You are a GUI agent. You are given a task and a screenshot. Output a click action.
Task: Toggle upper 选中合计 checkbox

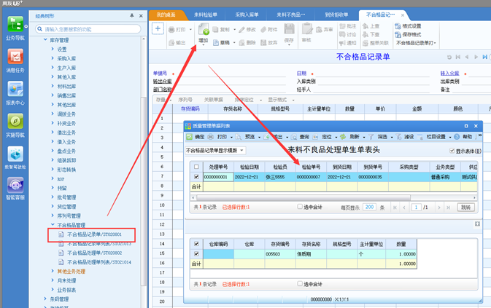(300, 207)
